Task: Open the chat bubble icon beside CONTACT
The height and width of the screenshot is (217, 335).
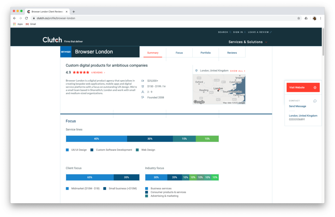Action: [x=315, y=101]
